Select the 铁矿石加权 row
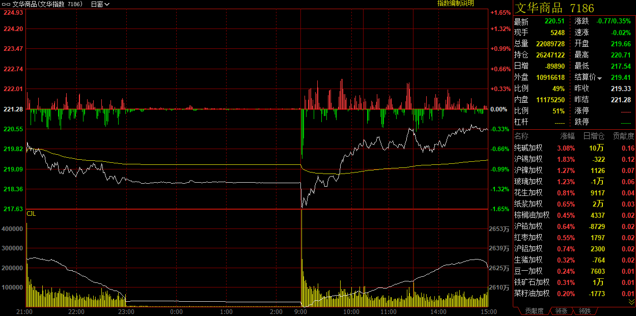Image resolution: width=636 pixels, height=316 pixels. 532,282
